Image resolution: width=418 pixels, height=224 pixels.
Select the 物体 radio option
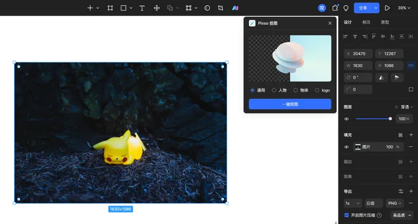tap(296, 90)
